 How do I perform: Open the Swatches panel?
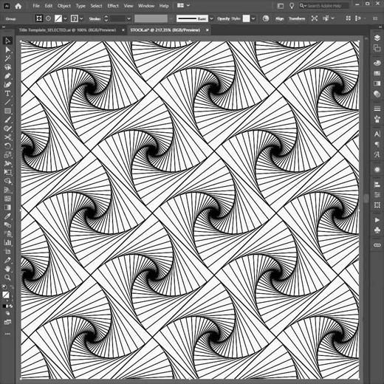tap(377, 73)
